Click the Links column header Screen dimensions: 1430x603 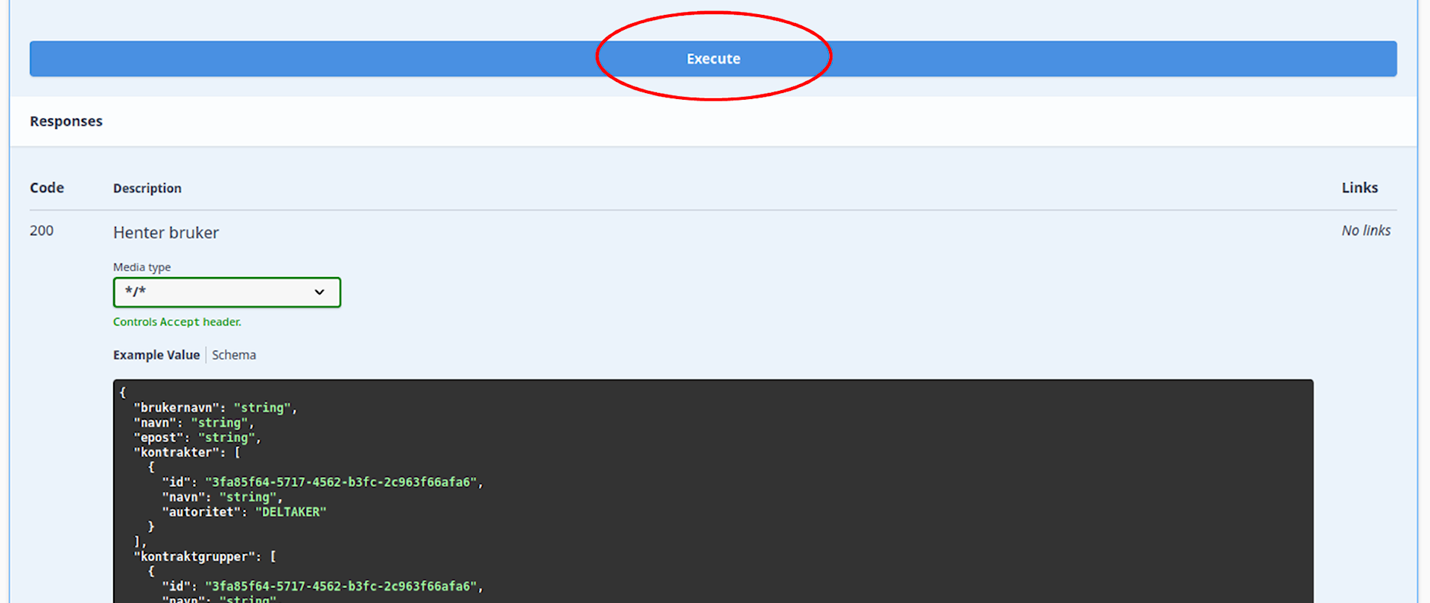coord(1359,188)
